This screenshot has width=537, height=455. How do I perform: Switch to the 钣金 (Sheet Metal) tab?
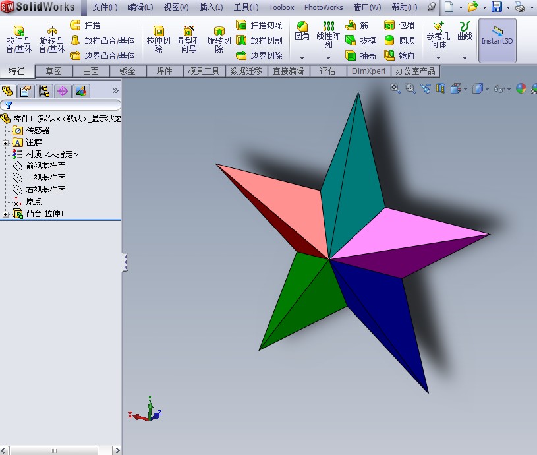[128, 71]
